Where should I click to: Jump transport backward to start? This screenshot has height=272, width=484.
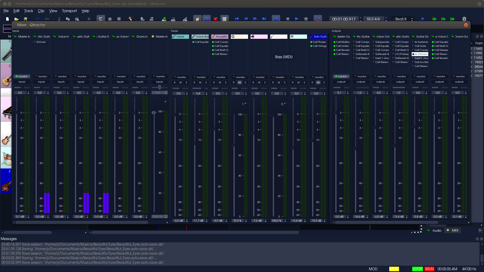click(x=237, y=19)
